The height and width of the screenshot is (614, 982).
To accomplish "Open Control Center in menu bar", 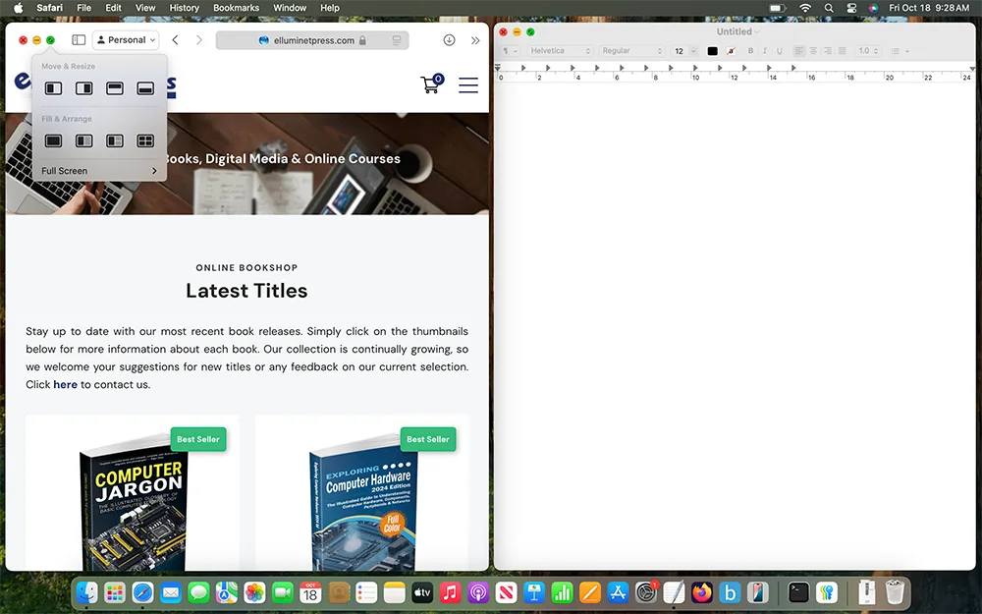I will pyautogui.click(x=851, y=8).
